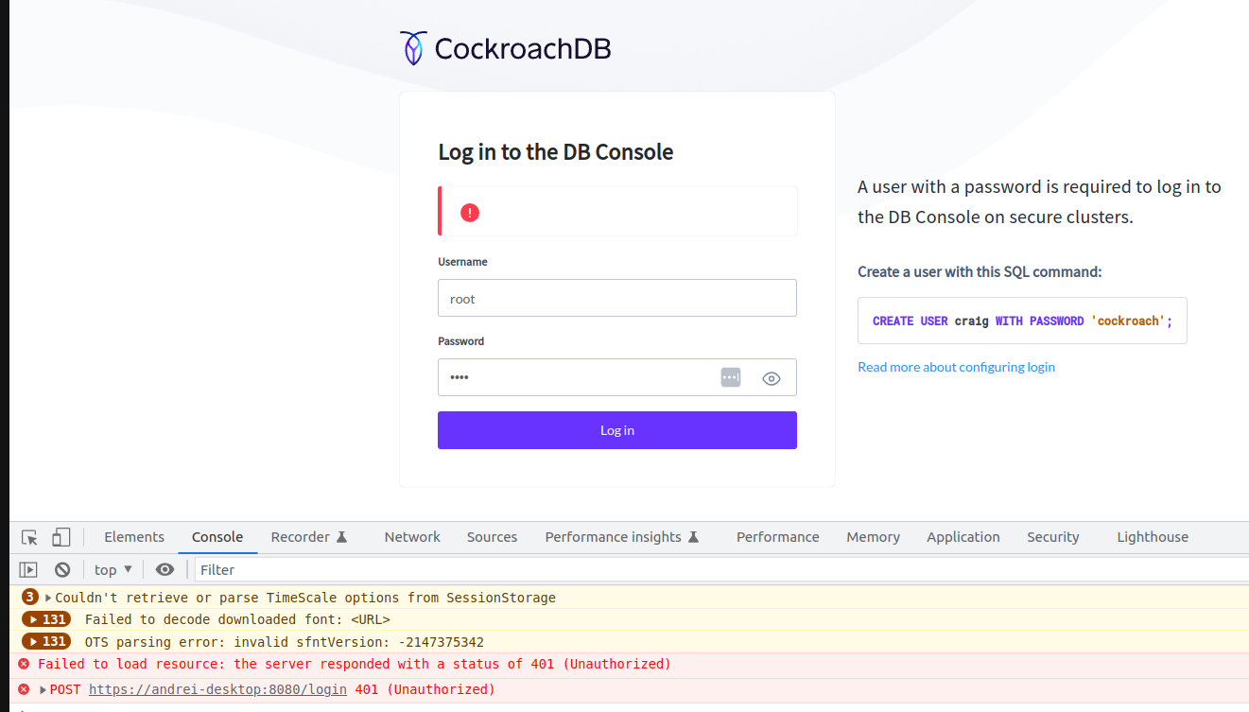1249x712 pixels.
Task: Click the Recorder tab flask icon
Action: (342, 537)
